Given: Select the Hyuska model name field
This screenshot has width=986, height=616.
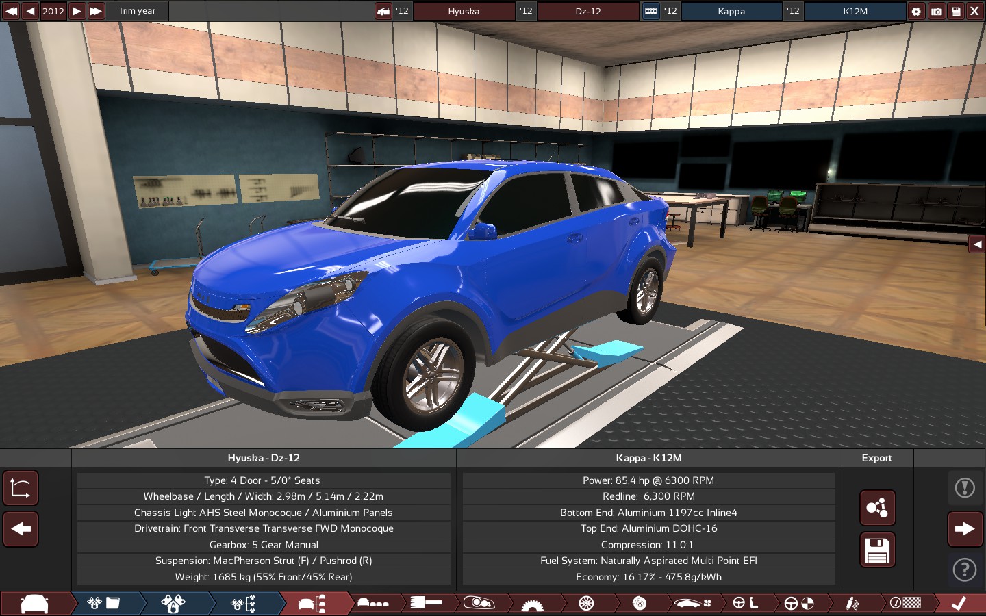Looking at the screenshot, I should pyautogui.click(x=464, y=11).
